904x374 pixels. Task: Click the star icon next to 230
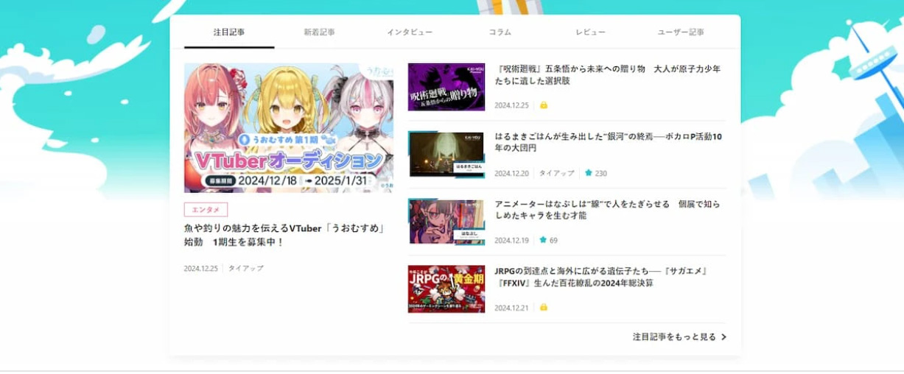[589, 173]
